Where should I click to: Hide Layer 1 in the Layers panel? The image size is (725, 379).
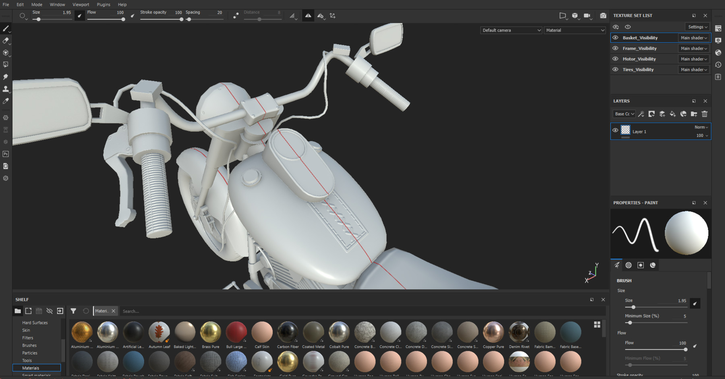pos(615,131)
